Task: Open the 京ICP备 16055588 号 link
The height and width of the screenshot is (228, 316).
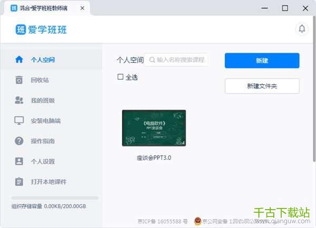Action: point(162,221)
